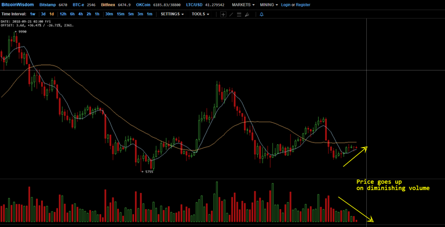Open the MARKETS dropdown menu
445x227 pixels.
tap(243, 5)
